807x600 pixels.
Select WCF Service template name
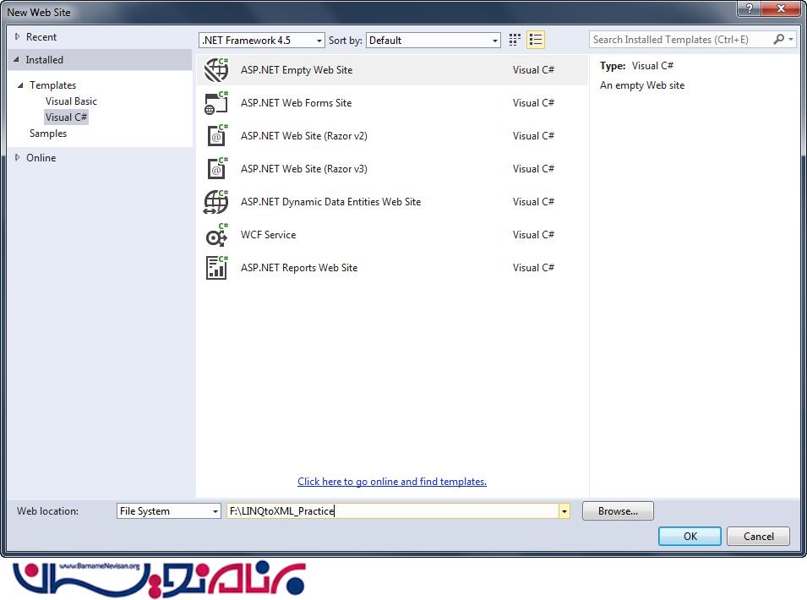click(x=268, y=235)
